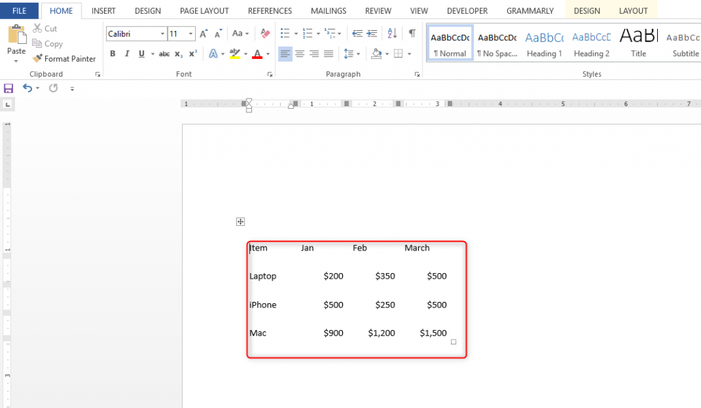Expand the Line Spacing options
This screenshot has width=701, height=408.
coord(359,53)
